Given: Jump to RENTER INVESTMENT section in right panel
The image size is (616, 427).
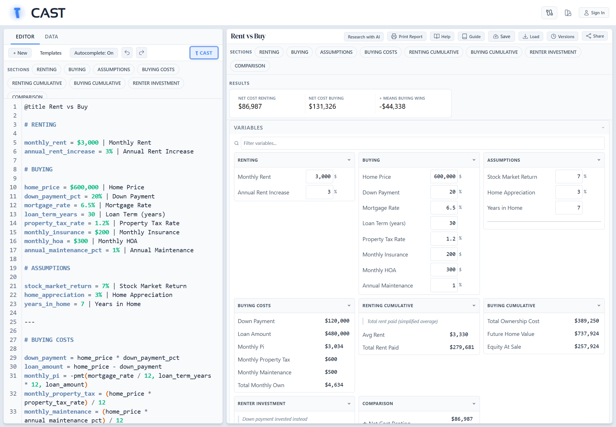Looking at the screenshot, I should [x=553, y=52].
